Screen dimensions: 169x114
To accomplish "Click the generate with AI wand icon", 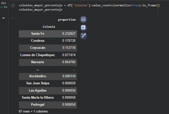I will (x=83, y=36).
